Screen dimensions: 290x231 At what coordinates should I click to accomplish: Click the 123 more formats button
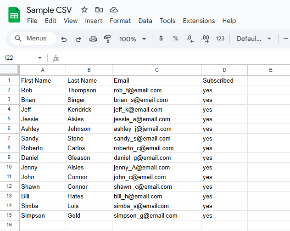[220, 39]
